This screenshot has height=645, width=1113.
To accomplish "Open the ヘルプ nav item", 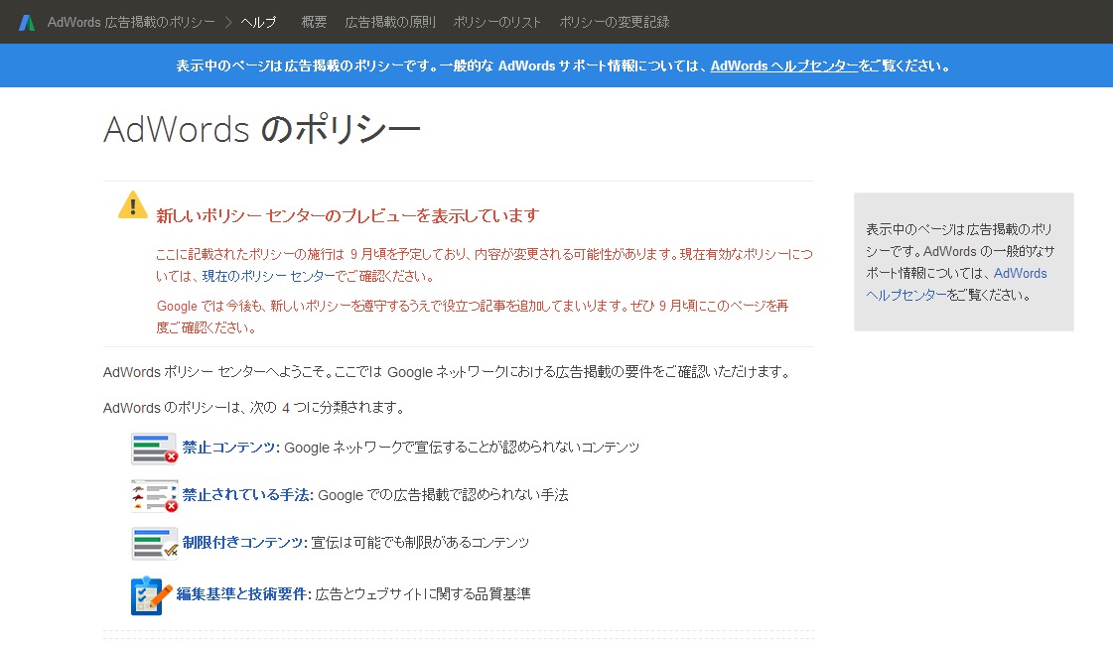I will click(x=258, y=23).
